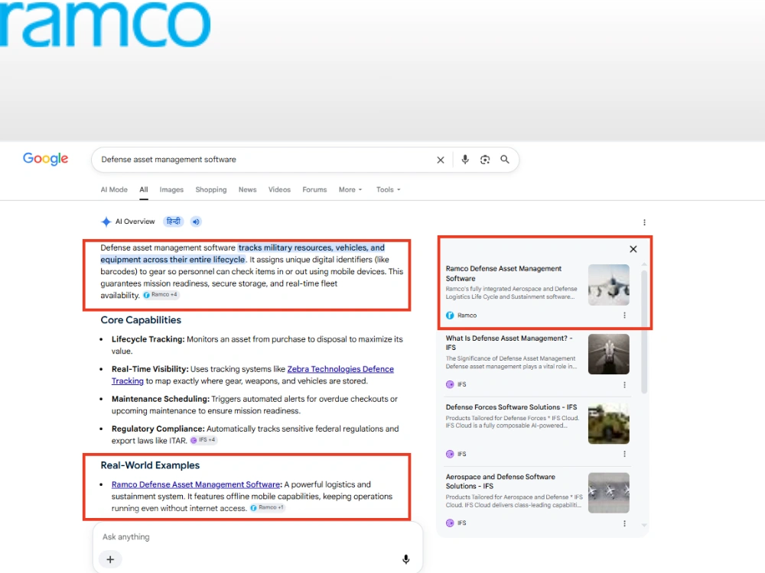Screen dimensions: 765x573
Task: Click fighter jet thumbnail on Ramco card
Action: [x=608, y=284]
